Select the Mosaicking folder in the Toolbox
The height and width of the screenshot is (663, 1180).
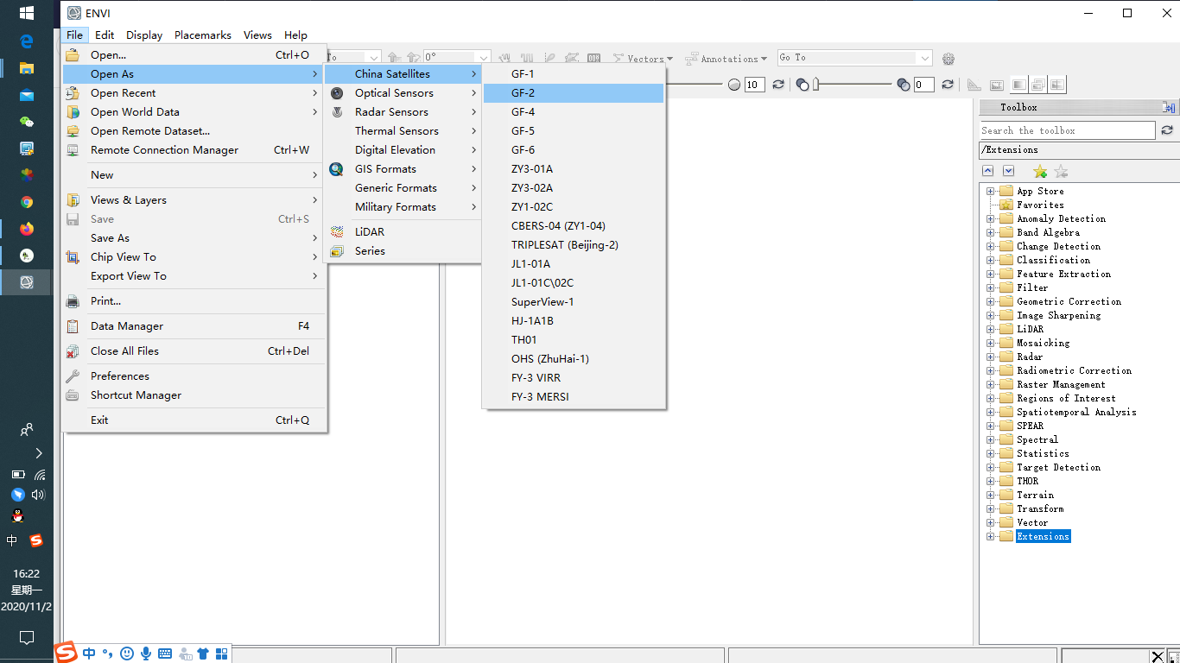coord(1043,343)
